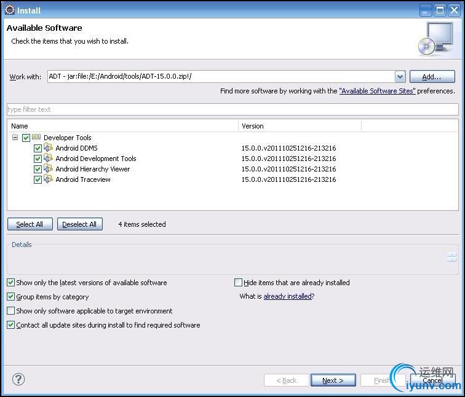
Task: Click the Developer Tools category icon
Action: pos(36,137)
